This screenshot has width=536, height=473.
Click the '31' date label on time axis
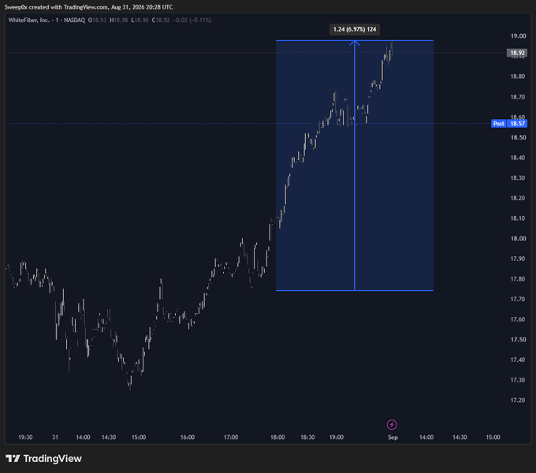pyautogui.click(x=55, y=437)
